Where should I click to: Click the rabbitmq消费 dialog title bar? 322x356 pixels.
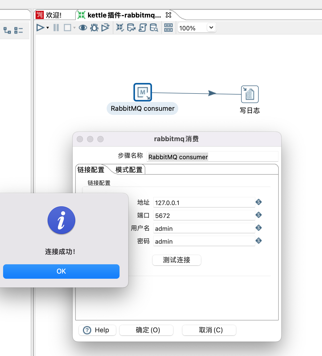pyautogui.click(x=177, y=139)
